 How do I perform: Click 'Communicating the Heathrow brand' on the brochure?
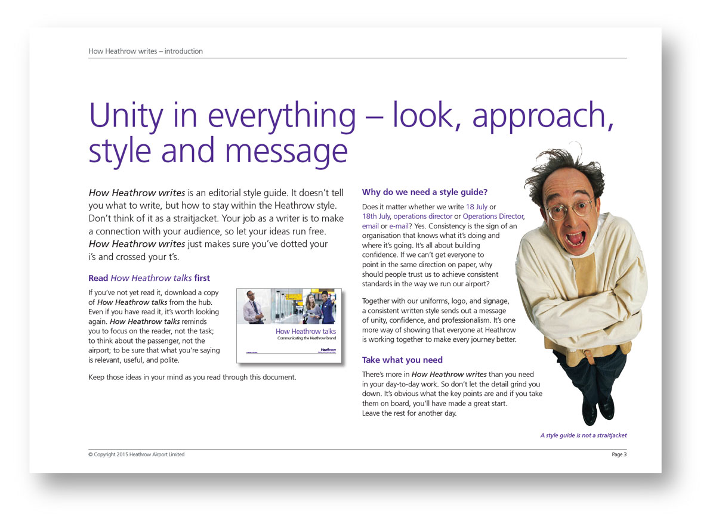pos(307,338)
